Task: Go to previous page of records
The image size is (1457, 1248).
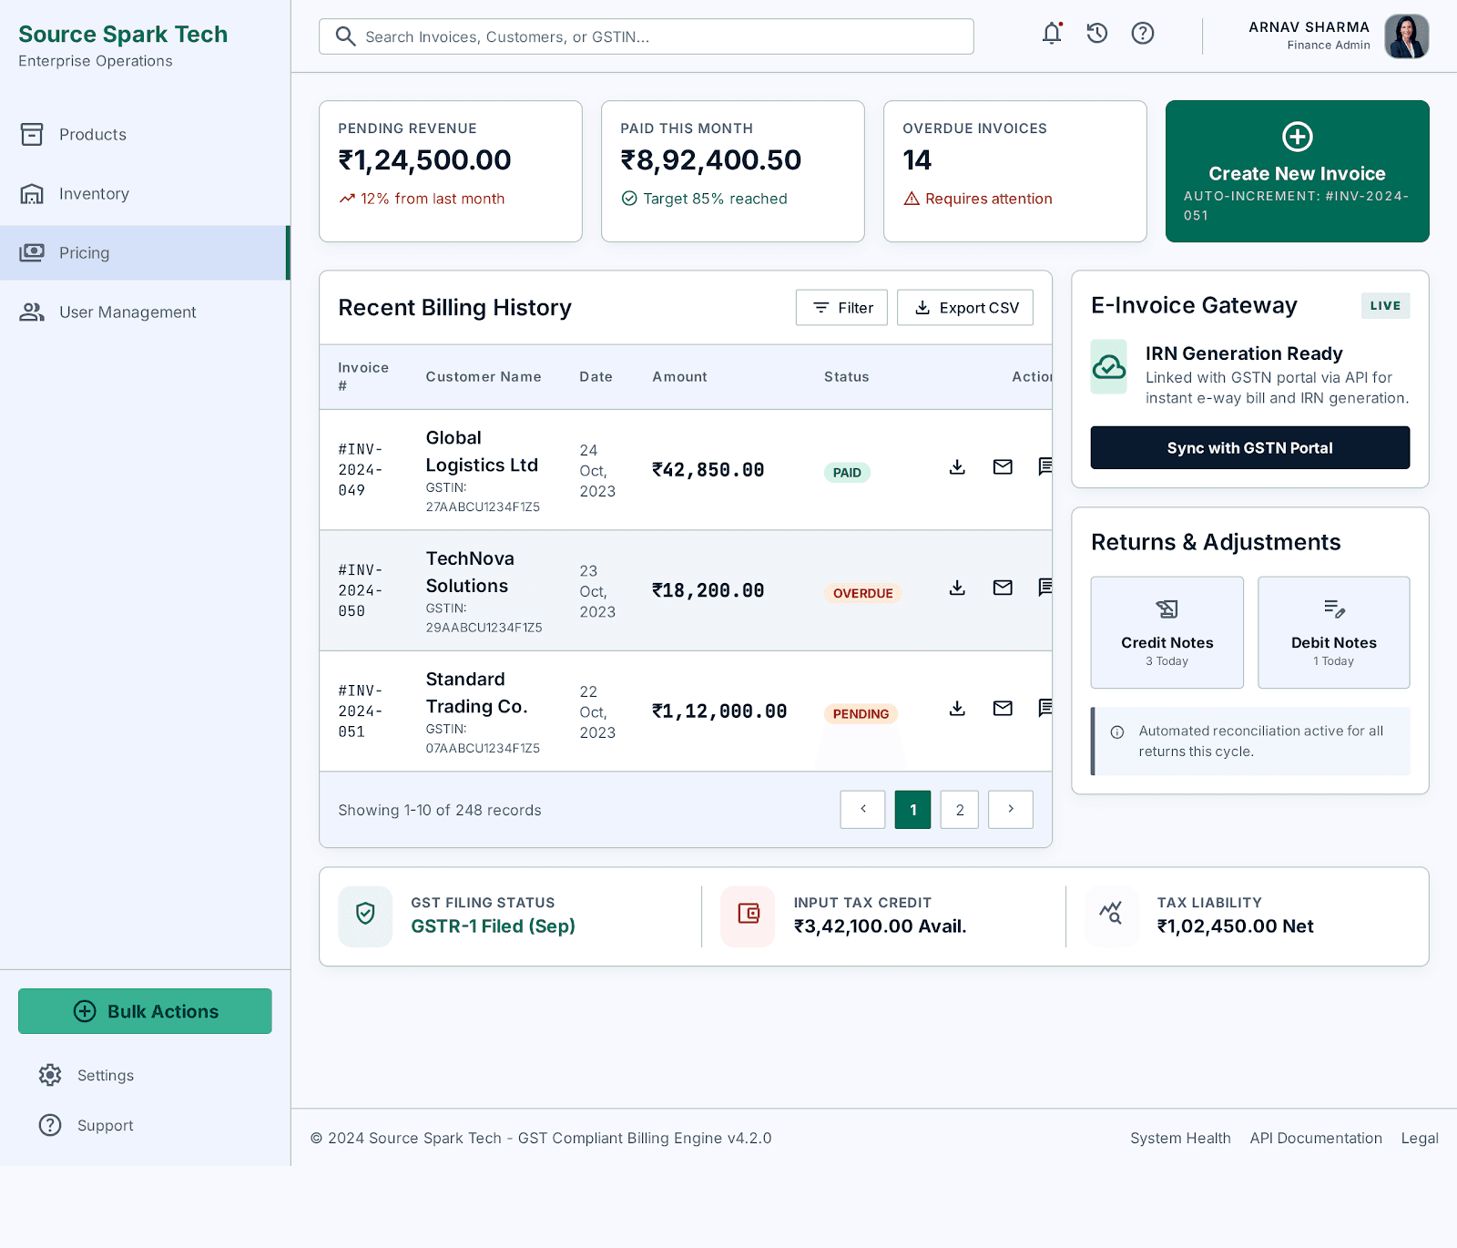Action: 863,810
